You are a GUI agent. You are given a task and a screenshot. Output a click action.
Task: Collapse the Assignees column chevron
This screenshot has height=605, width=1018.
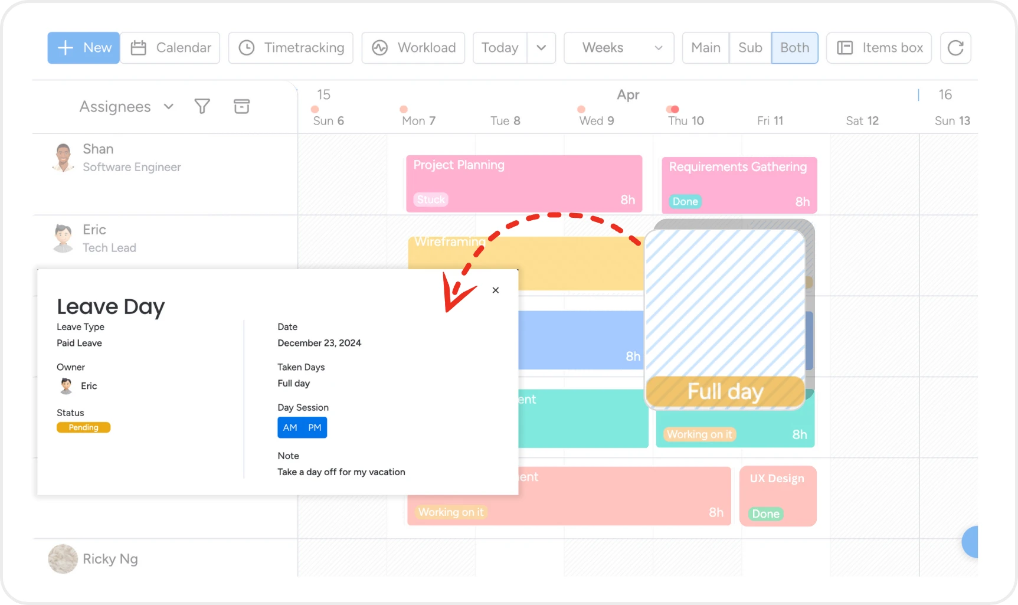[169, 106]
